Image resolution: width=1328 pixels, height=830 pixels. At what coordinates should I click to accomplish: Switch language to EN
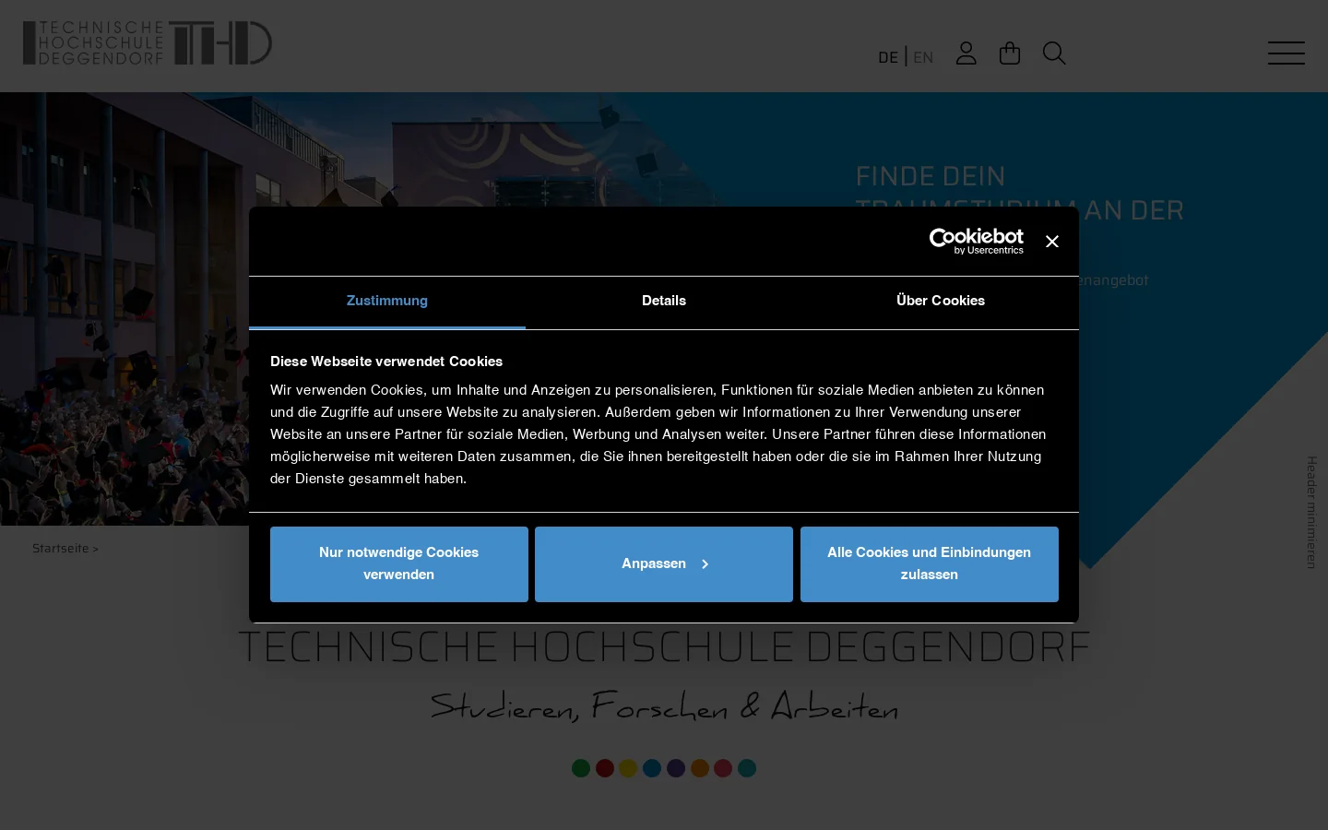923,57
